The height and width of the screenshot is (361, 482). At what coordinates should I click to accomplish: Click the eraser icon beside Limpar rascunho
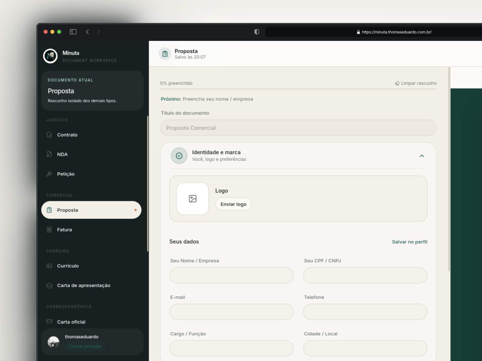click(x=397, y=83)
